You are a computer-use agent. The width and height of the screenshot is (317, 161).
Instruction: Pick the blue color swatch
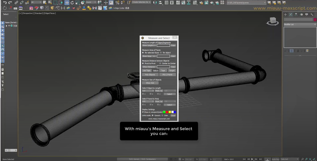click(x=175, y=112)
